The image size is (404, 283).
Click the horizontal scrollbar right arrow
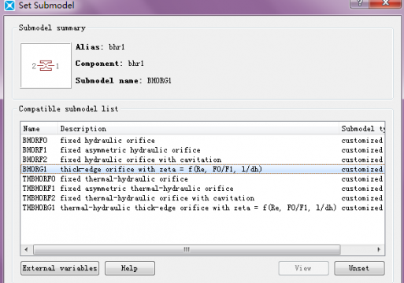(x=379, y=249)
